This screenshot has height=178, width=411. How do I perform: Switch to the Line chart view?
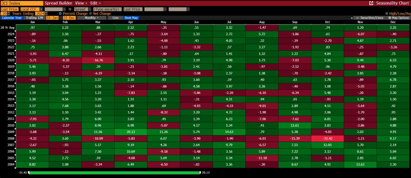click(115, 18)
